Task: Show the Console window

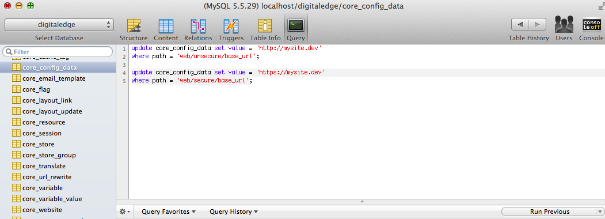Action: click(x=591, y=30)
